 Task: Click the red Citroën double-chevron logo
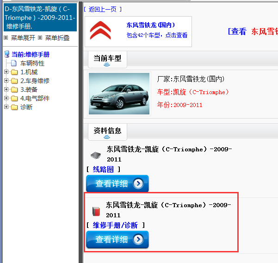(100, 30)
